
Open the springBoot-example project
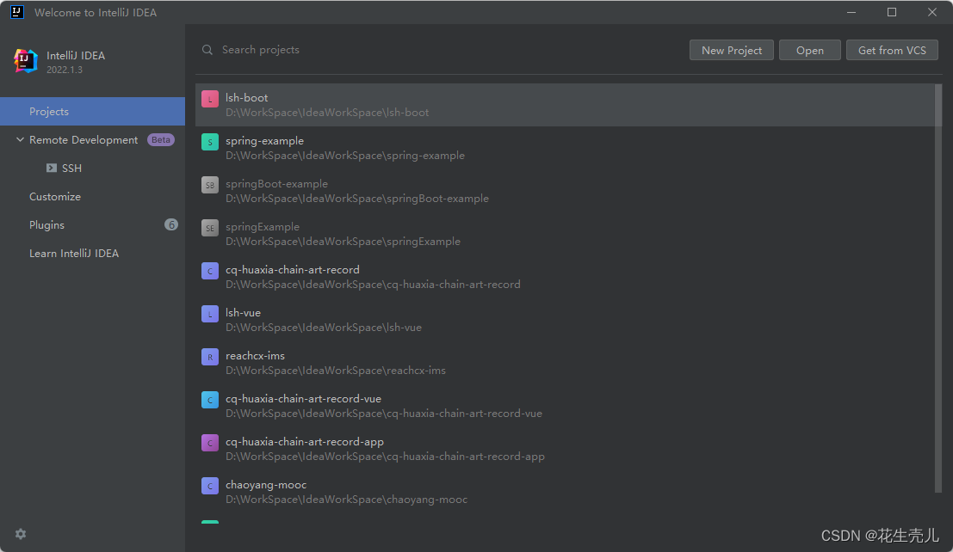click(x=565, y=191)
